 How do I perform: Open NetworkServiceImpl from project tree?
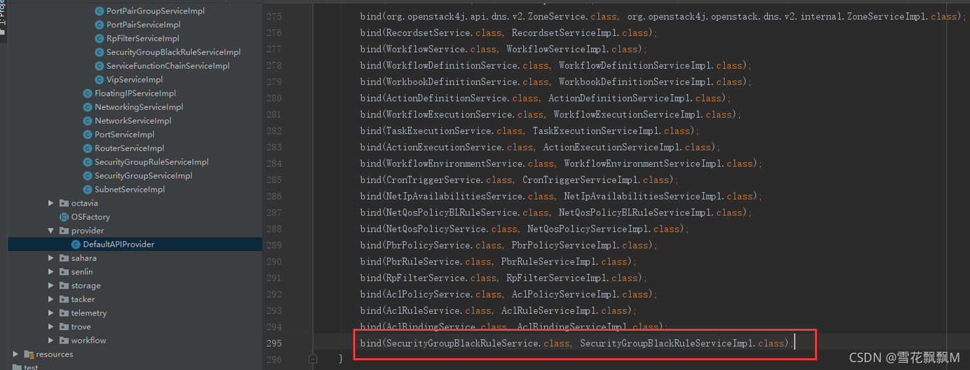point(133,121)
